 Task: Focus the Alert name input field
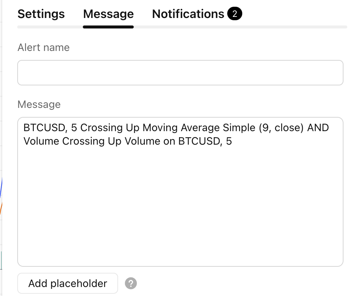coord(180,73)
